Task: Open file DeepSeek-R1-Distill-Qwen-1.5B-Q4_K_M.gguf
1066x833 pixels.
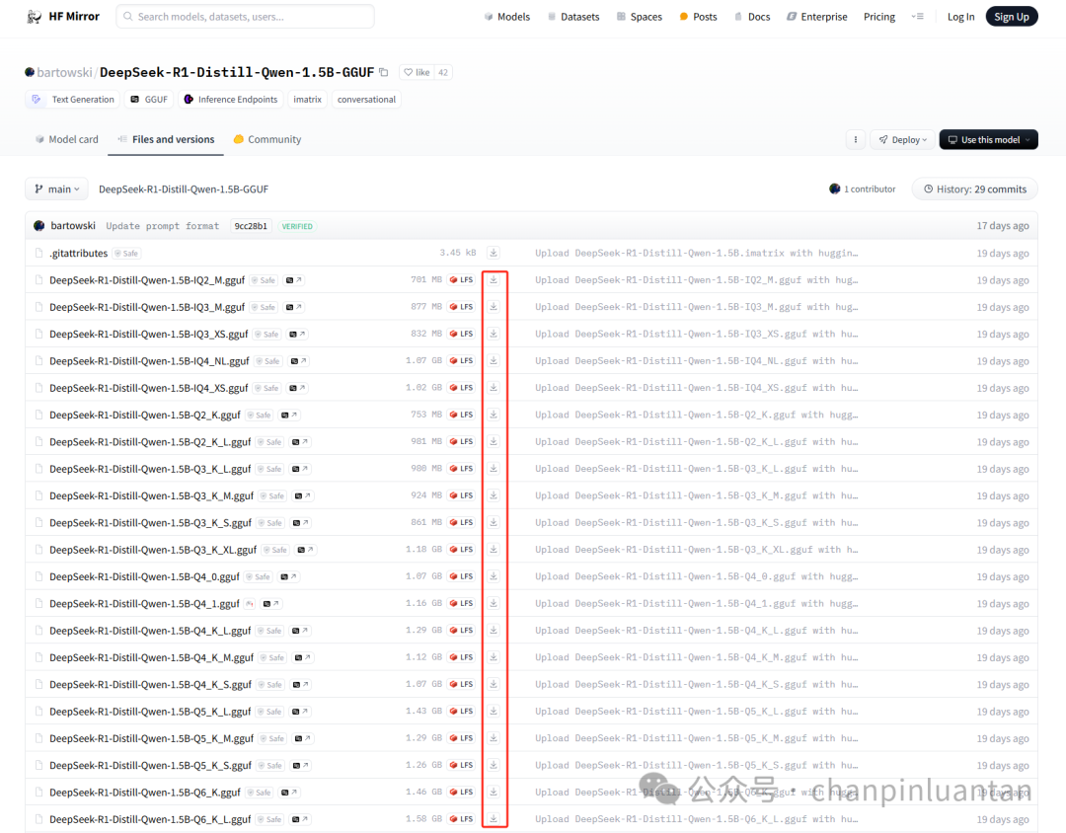Action: click(151, 657)
